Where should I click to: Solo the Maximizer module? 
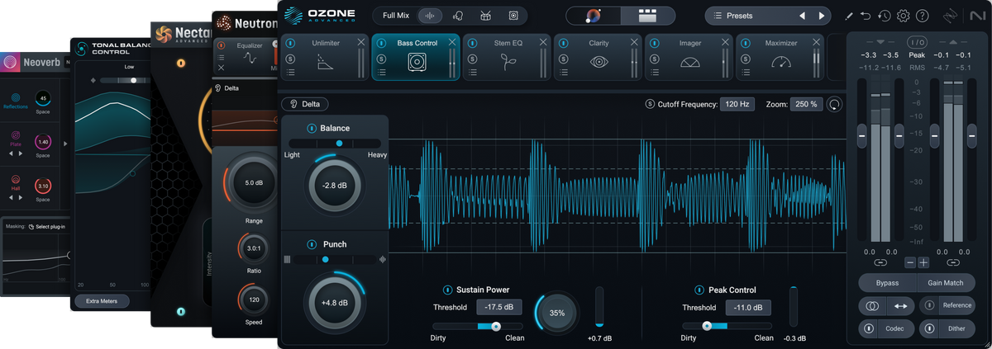click(746, 59)
